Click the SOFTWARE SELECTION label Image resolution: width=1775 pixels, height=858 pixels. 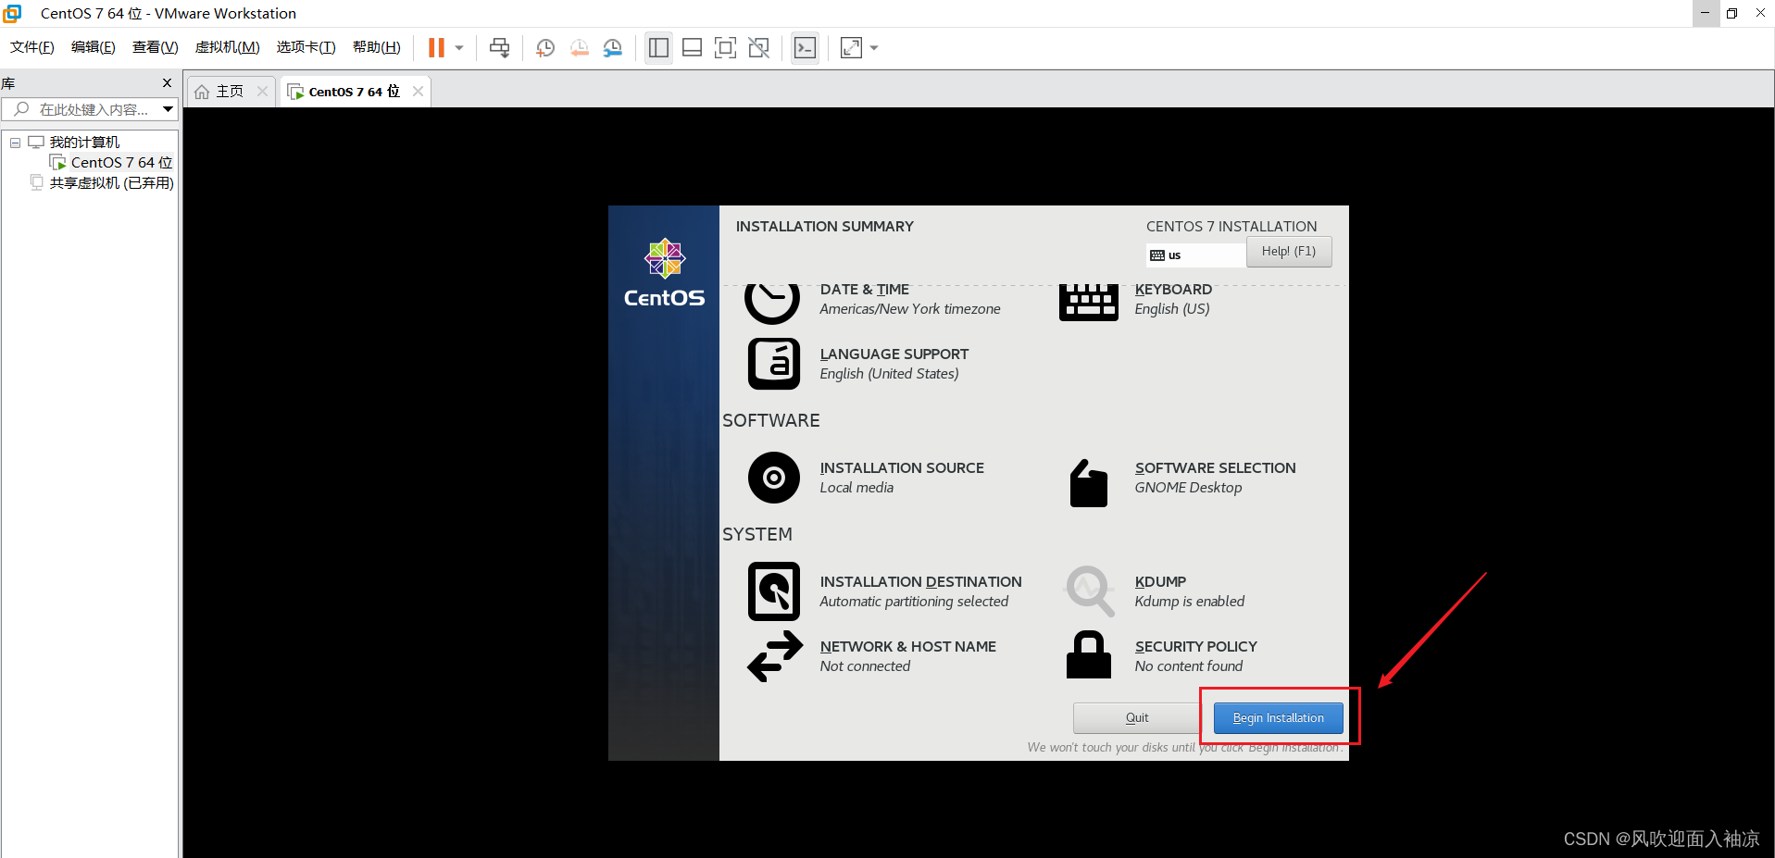[x=1216, y=468]
